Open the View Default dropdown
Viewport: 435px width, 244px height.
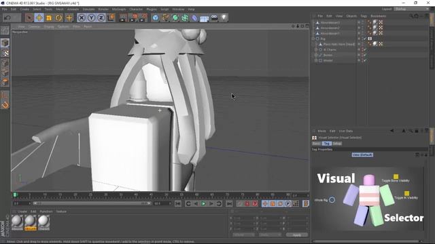[x=362, y=155]
